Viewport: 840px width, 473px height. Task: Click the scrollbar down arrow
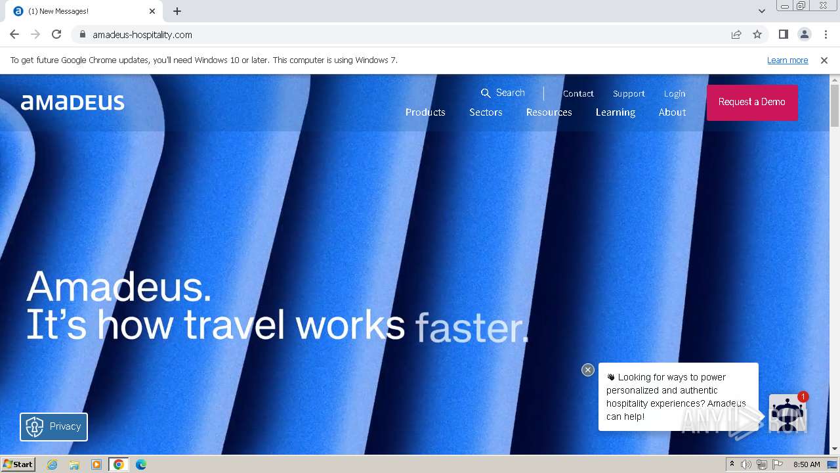click(x=835, y=449)
